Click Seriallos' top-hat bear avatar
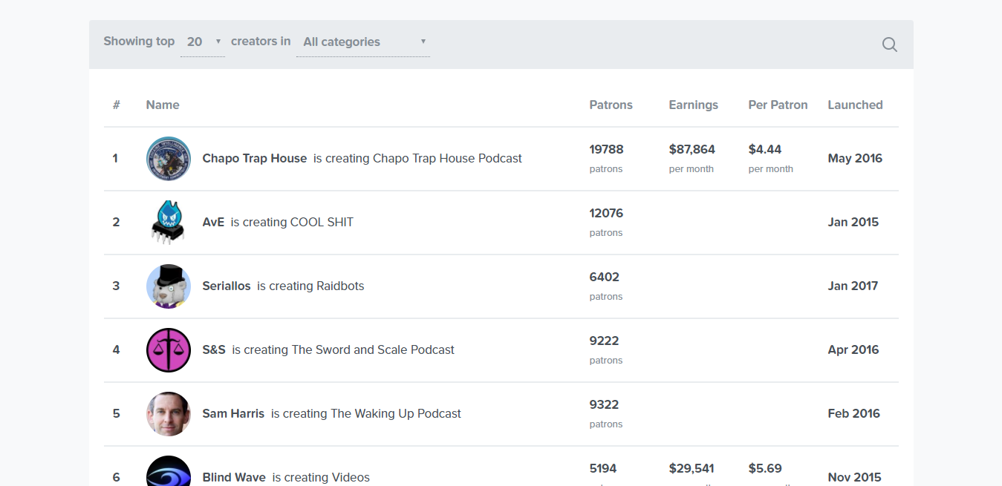This screenshot has width=1002, height=486. click(168, 286)
